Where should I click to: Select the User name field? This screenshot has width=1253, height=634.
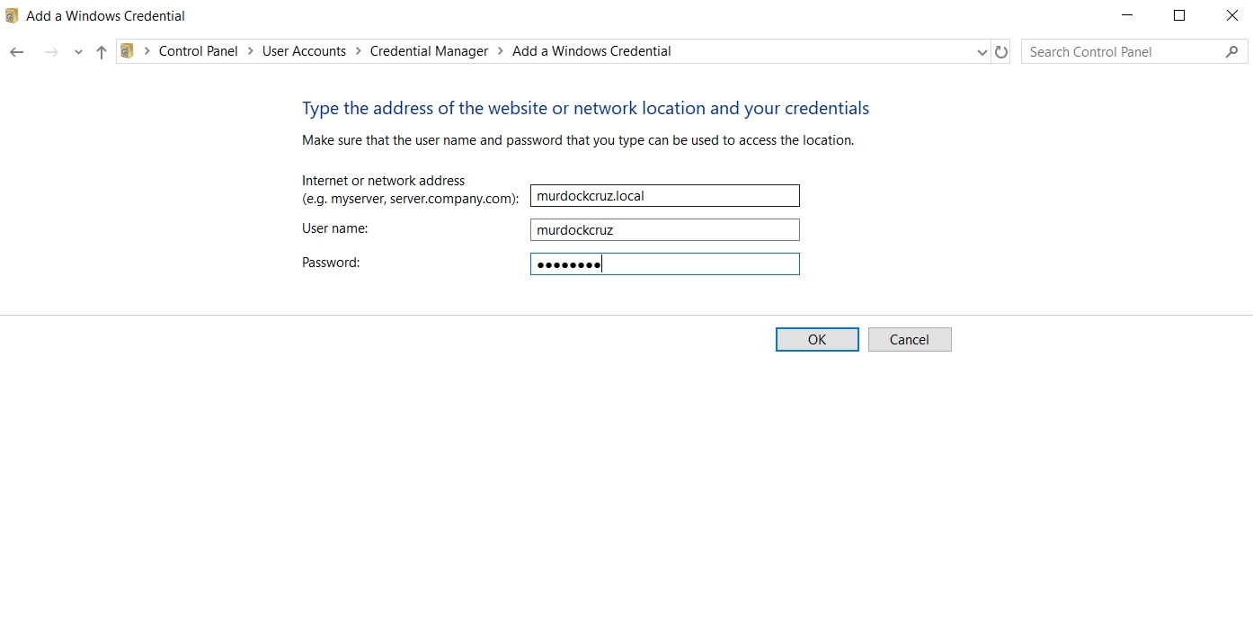(x=664, y=229)
